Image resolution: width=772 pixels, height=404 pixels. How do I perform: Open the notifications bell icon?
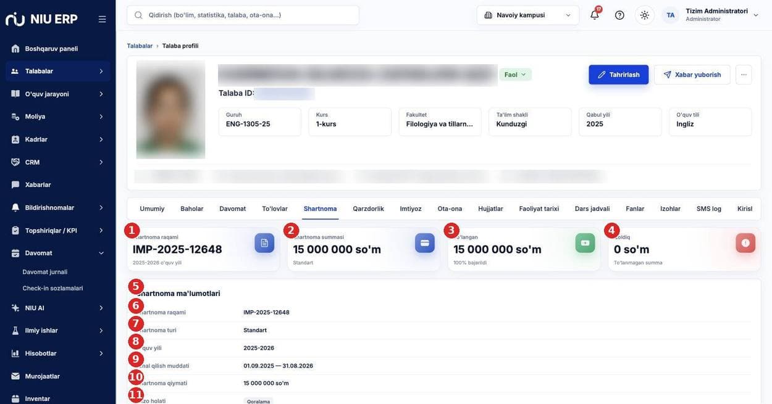(x=595, y=15)
